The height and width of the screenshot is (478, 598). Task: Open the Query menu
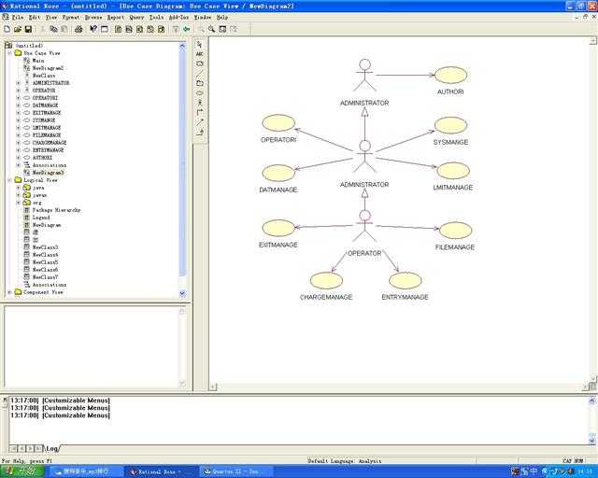click(x=136, y=18)
